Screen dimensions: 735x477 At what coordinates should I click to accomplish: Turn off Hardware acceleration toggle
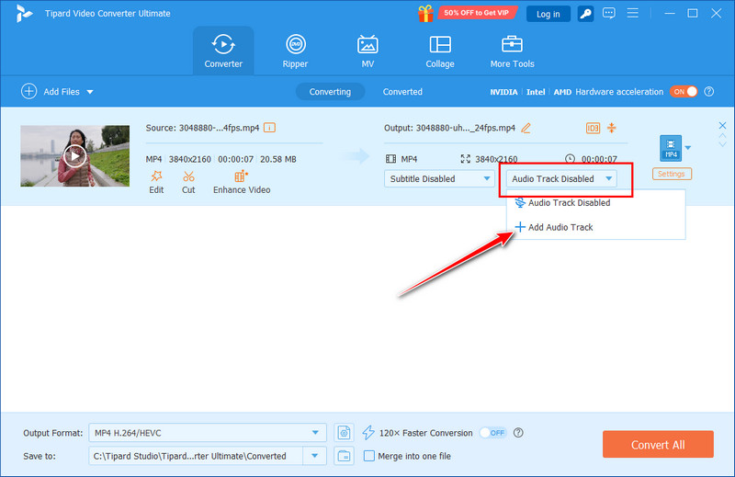point(684,92)
